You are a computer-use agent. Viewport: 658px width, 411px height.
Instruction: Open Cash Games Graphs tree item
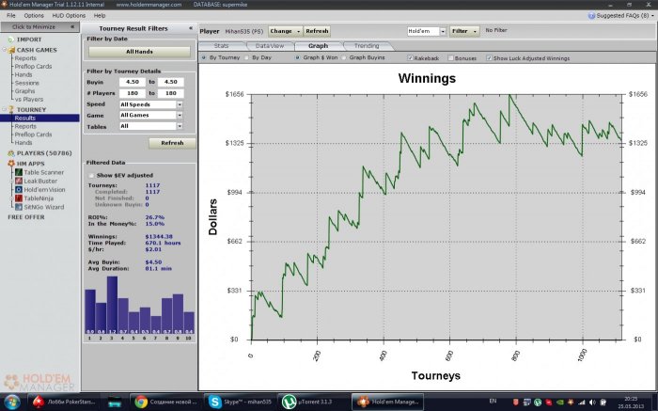pyautogui.click(x=24, y=91)
